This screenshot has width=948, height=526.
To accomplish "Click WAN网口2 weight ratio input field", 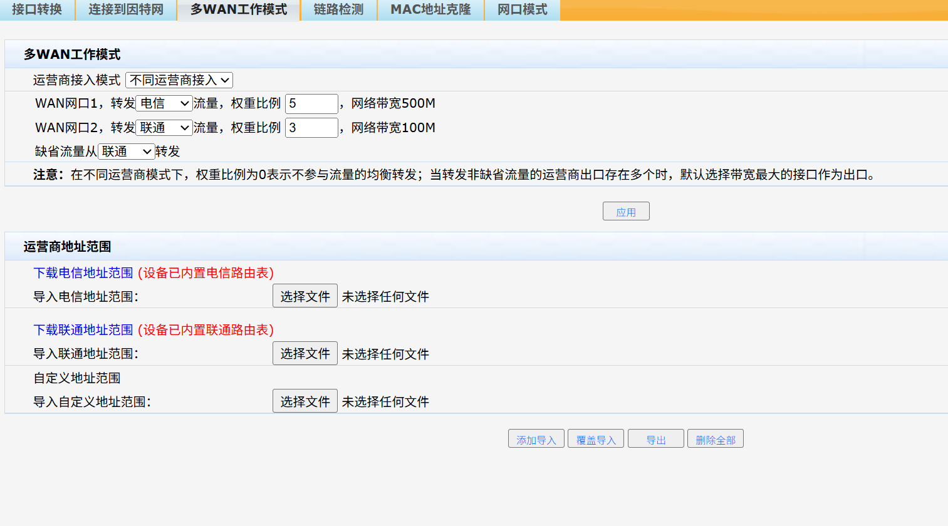I will [x=311, y=128].
